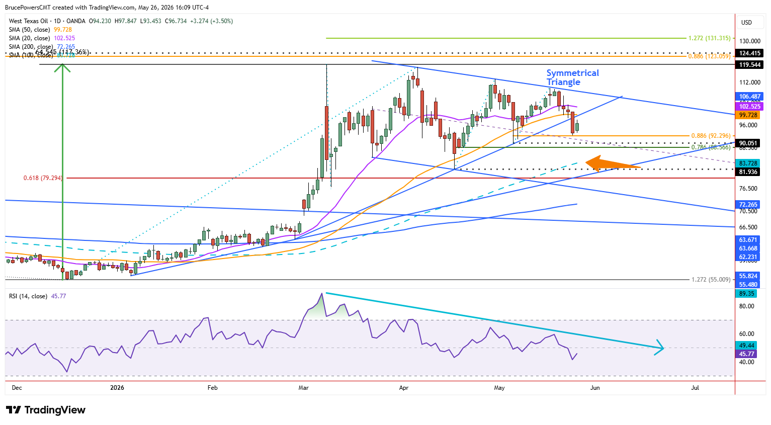Viewport: 771px width, 425px height.
Task: Click the 0.618 (79.294) Fibonacci label
Action: [x=43, y=178]
